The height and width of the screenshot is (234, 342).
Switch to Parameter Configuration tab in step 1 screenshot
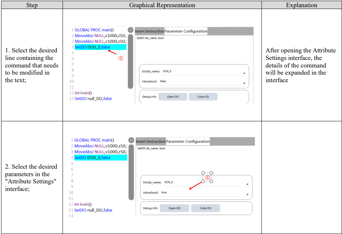point(186,31)
